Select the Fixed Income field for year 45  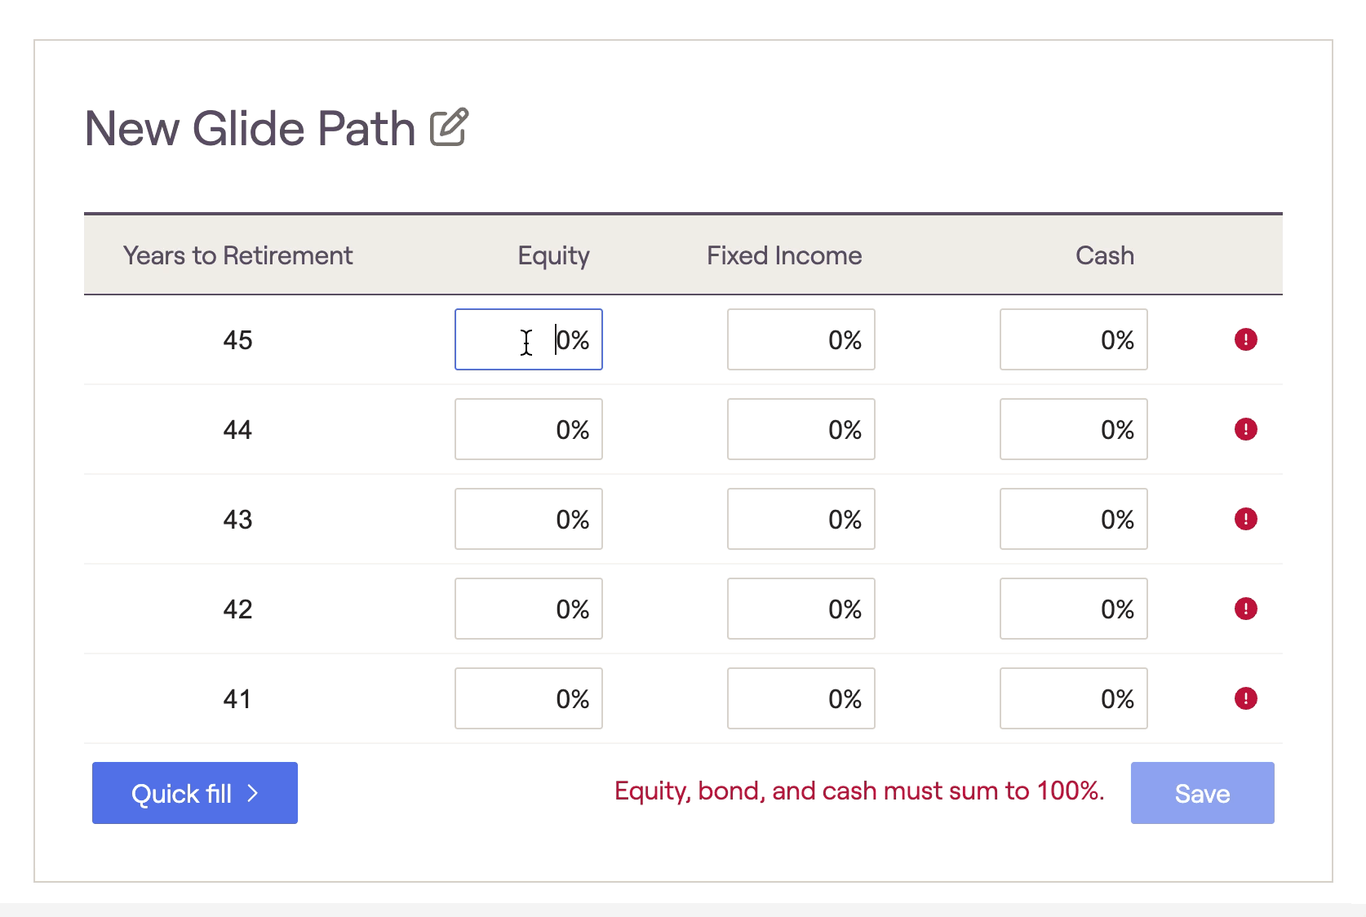[801, 339]
